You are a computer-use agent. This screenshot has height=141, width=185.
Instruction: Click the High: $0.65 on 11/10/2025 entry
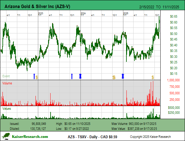pos(73,124)
